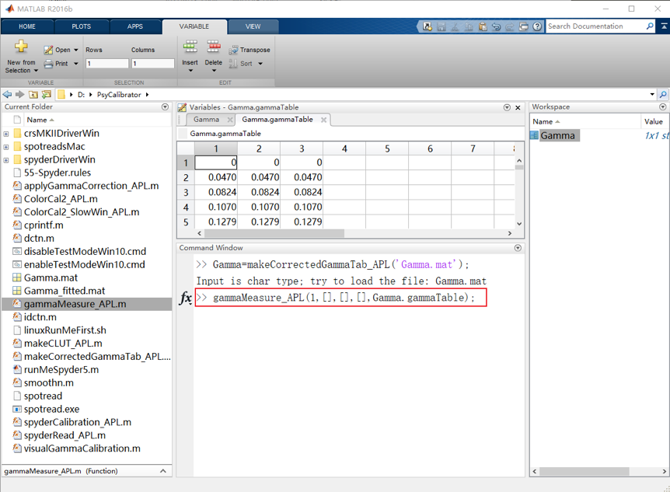The width and height of the screenshot is (670, 492).
Task: Open the Open button dropdown arrow
Action: (x=76, y=50)
